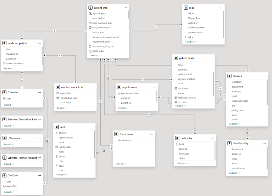Click the Bills table ellipsis menu
272x196 pixels.
tap(221, 7)
